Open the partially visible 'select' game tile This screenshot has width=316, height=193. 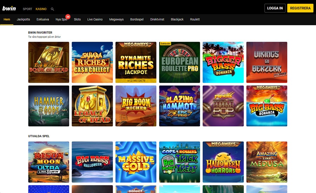pyautogui.click(x=136, y=189)
